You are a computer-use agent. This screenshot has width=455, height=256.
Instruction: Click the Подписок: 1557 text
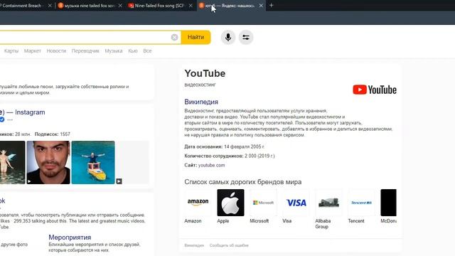tap(52, 134)
